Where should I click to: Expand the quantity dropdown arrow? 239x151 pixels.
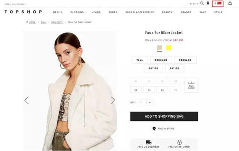[150, 102]
